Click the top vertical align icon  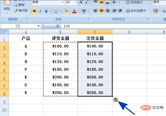(x=96, y=2)
